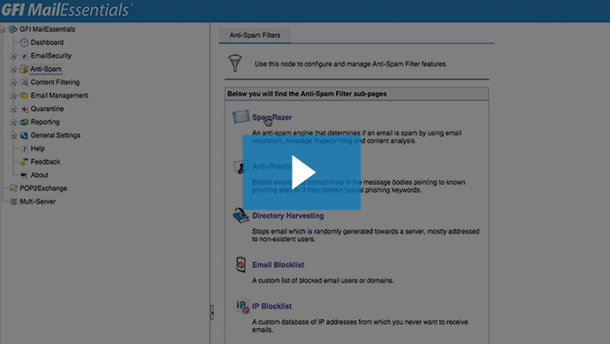The height and width of the screenshot is (344, 610).
Task: Select POP2Exchange in the tree
Action: pos(43,188)
